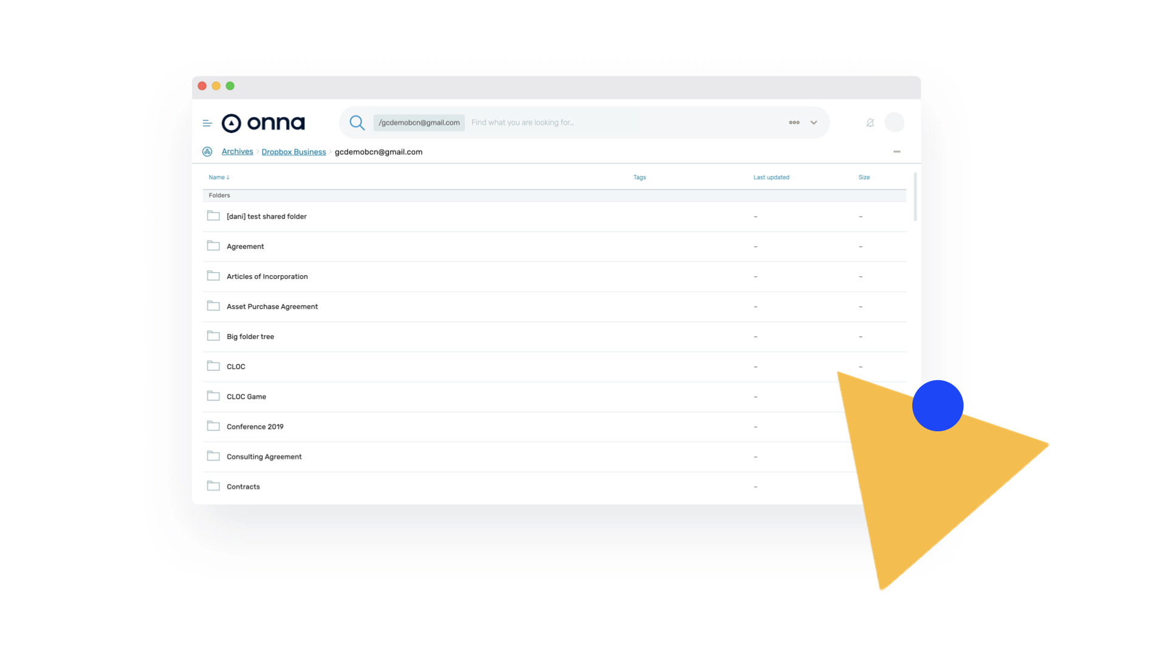Open the Asset Purchase Agreement folder
This screenshot has width=1167, height=656.
coord(272,306)
